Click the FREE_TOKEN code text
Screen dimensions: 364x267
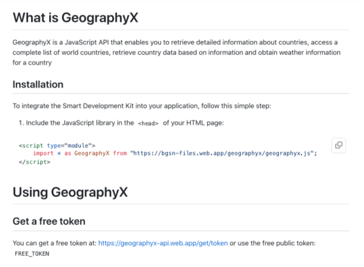(x=32, y=254)
